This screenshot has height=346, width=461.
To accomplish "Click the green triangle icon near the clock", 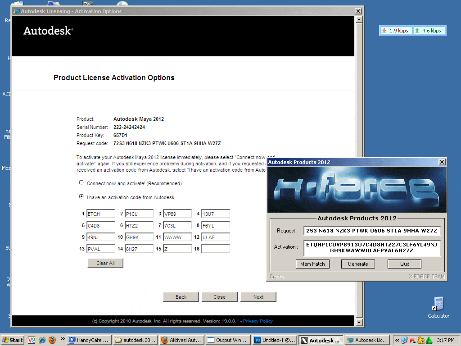I will click(x=429, y=340).
